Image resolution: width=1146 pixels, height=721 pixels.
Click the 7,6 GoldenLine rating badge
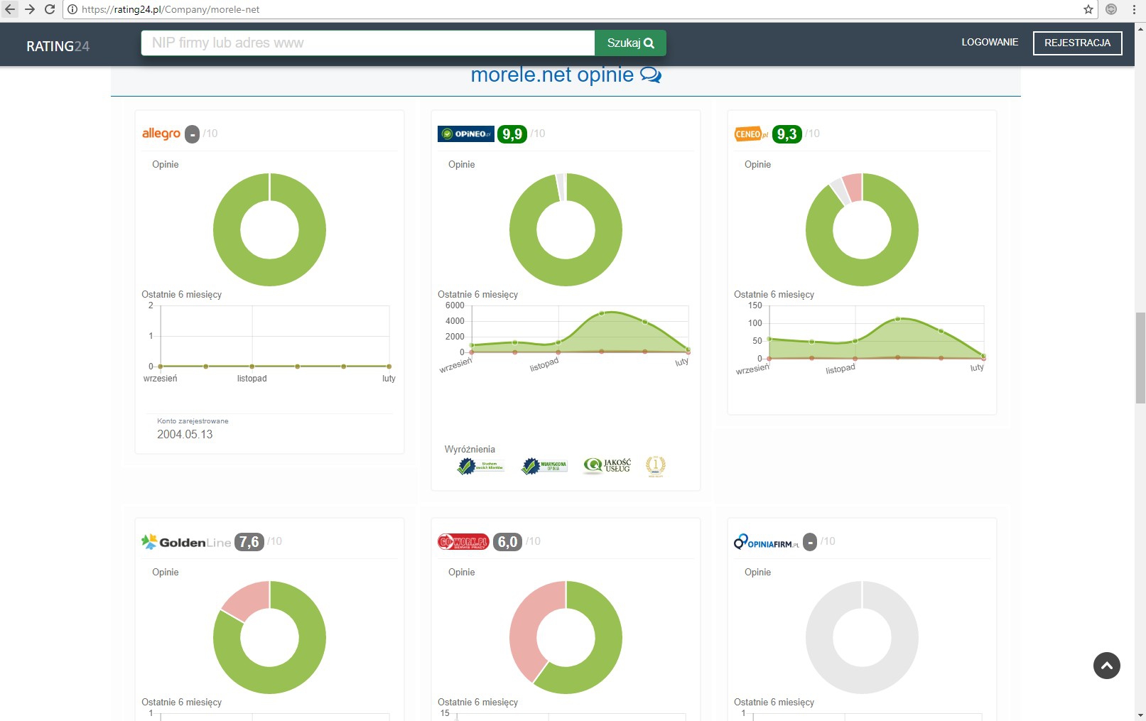coord(249,542)
